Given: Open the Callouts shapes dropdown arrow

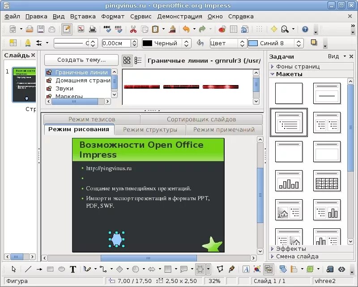Looking at the screenshot, I should pyautogui.click(x=192, y=269).
